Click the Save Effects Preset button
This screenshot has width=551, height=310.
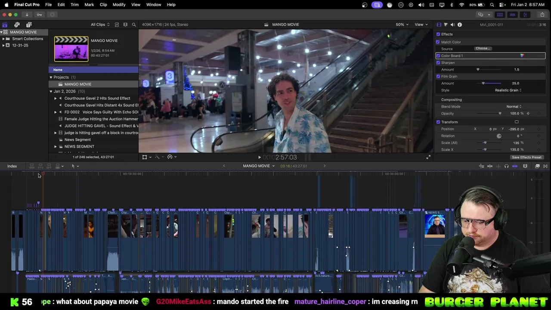coord(526,158)
